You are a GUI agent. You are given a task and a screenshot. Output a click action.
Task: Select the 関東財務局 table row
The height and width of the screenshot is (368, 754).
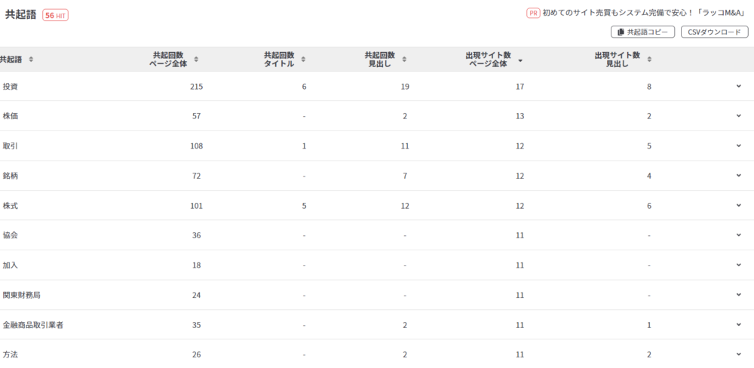point(377,295)
